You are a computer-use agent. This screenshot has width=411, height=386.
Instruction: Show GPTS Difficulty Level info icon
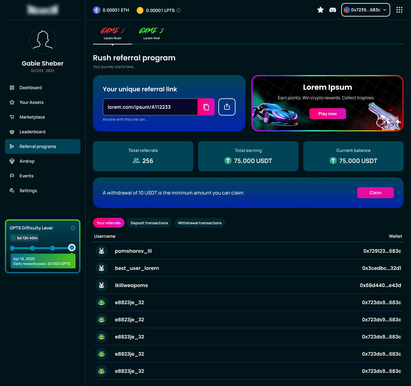[73, 228]
